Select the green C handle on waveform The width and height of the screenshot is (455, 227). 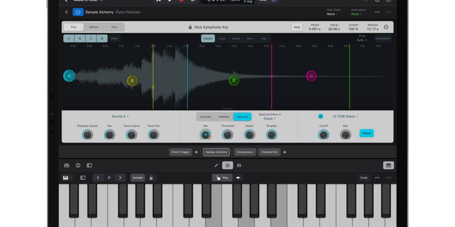234,80
